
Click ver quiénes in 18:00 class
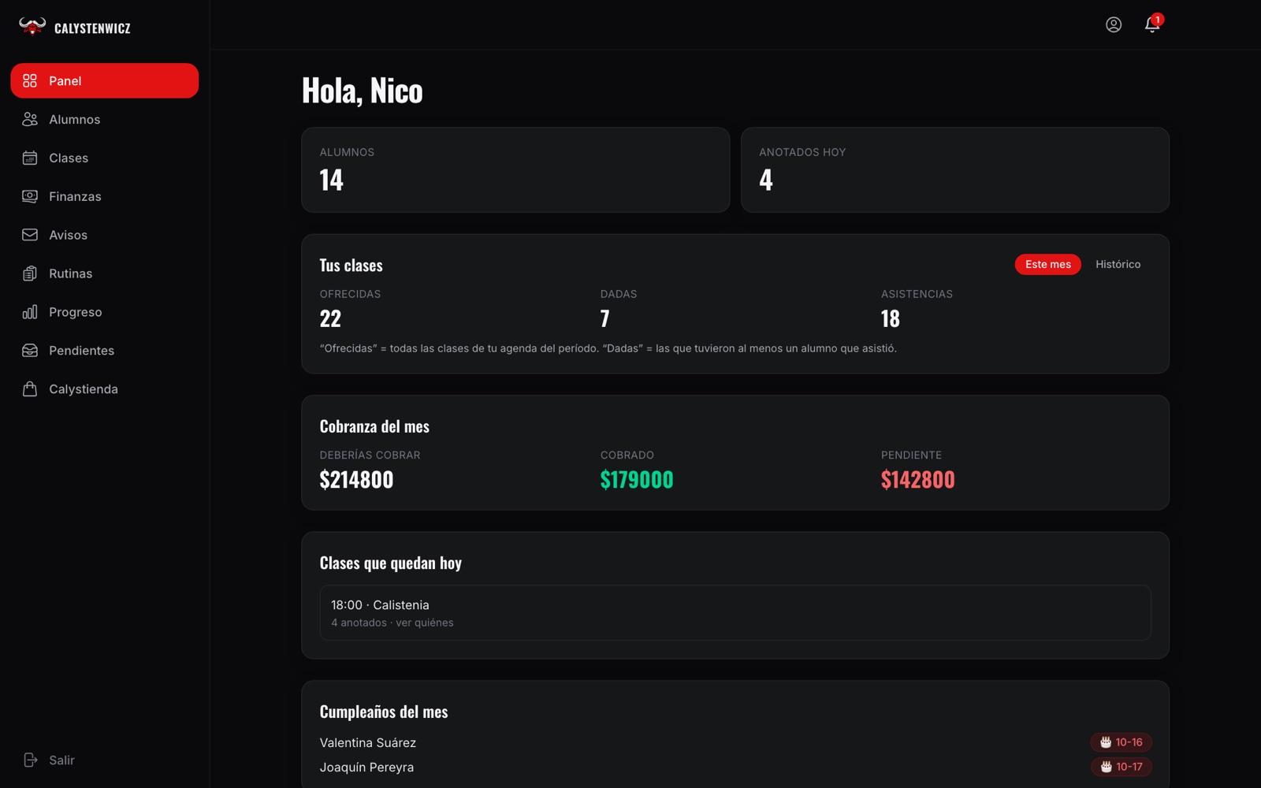click(x=424, y=623)
